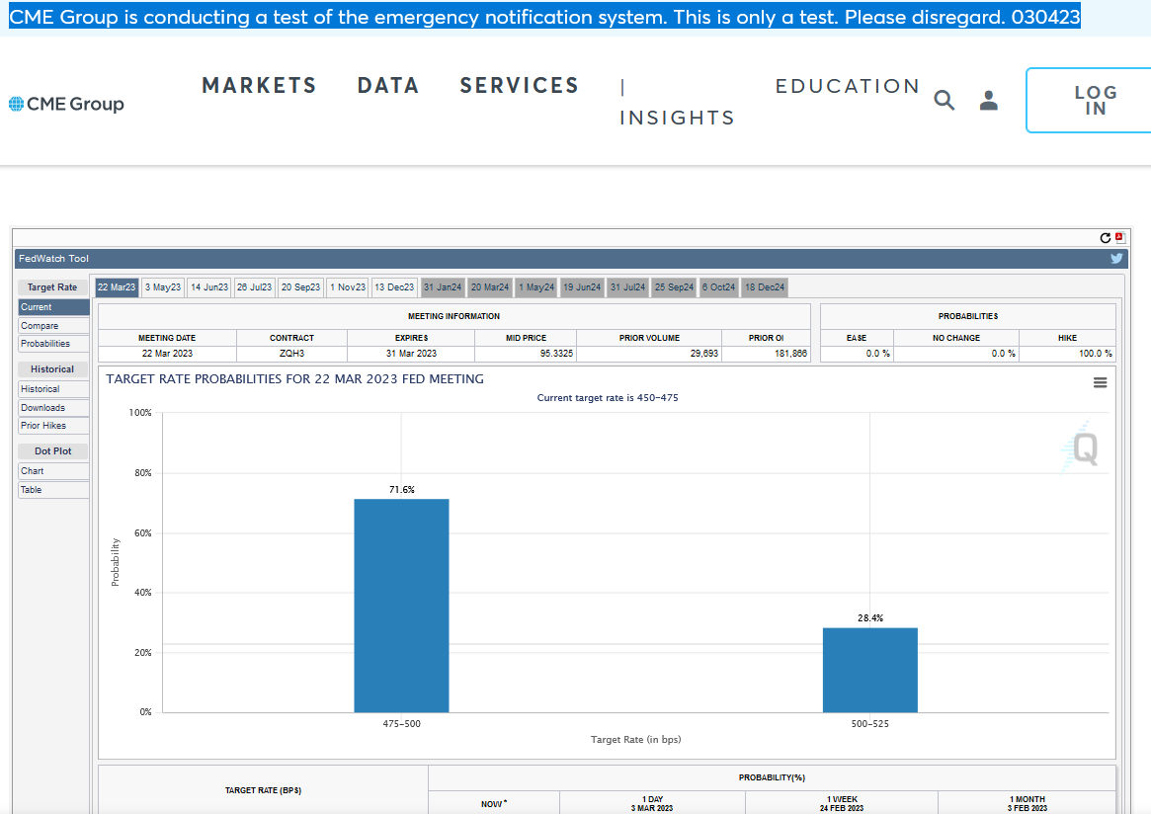Select the 6 Oct24 meeting tab
Image resolution: width=1151 pixels, height=814 pixels.
[718, 287]
